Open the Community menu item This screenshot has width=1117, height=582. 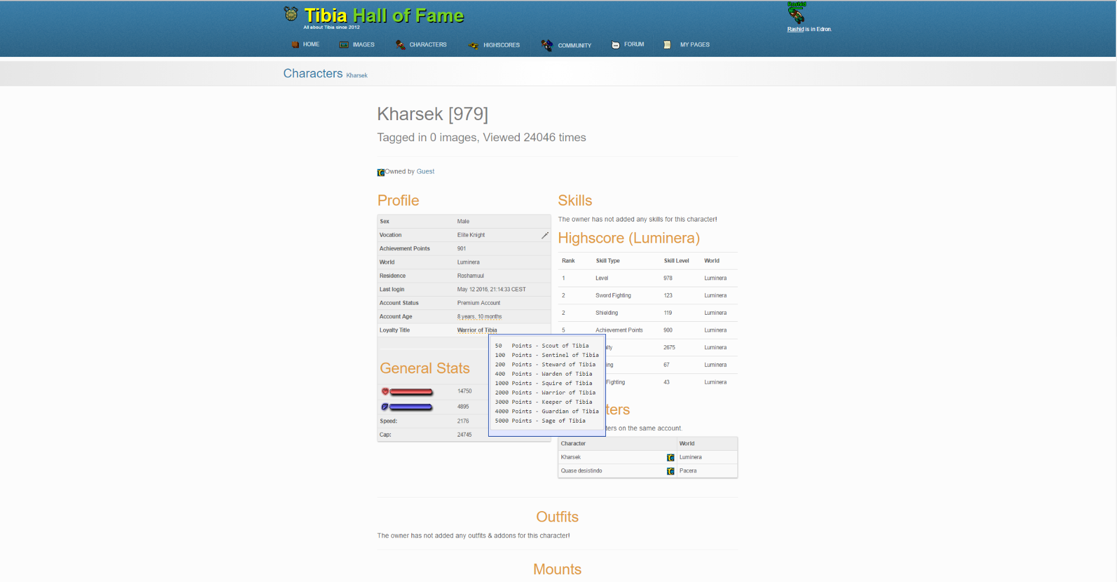point(574,45)
